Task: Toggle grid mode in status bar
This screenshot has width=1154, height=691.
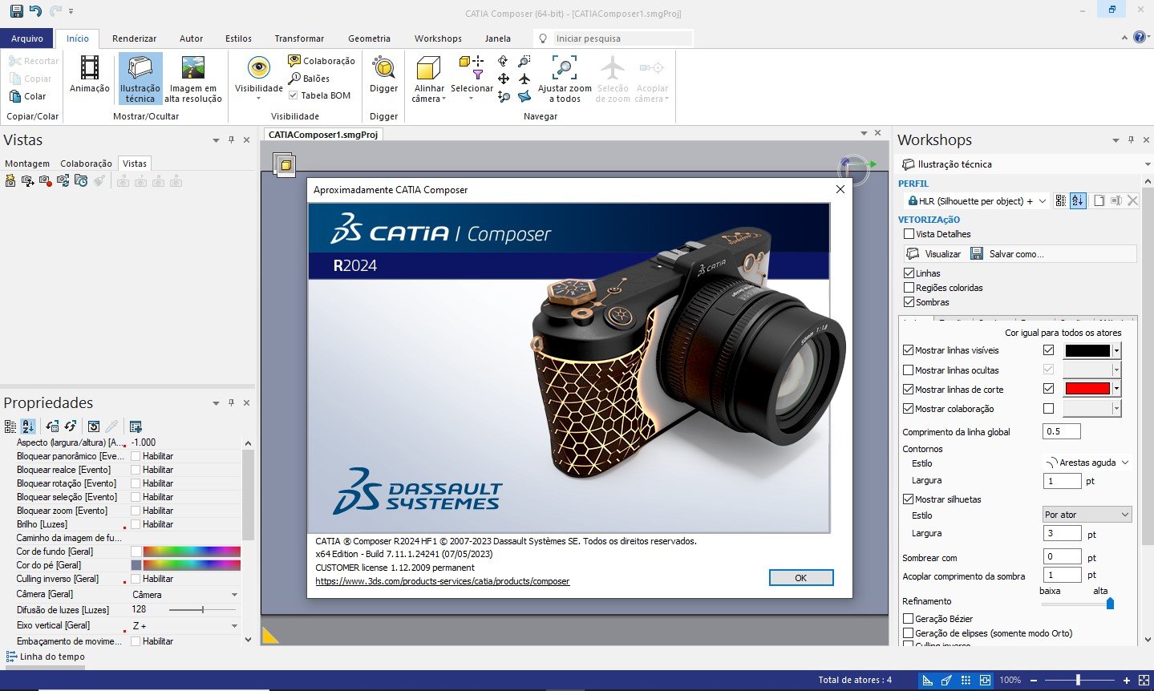Action: click(x=966, y=680)
